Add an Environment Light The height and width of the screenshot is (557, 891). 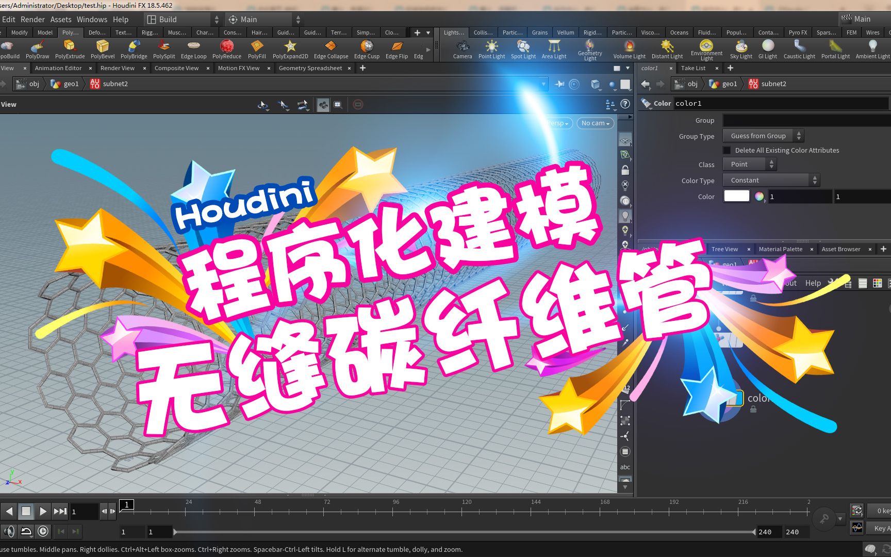(x=706, y=49)
